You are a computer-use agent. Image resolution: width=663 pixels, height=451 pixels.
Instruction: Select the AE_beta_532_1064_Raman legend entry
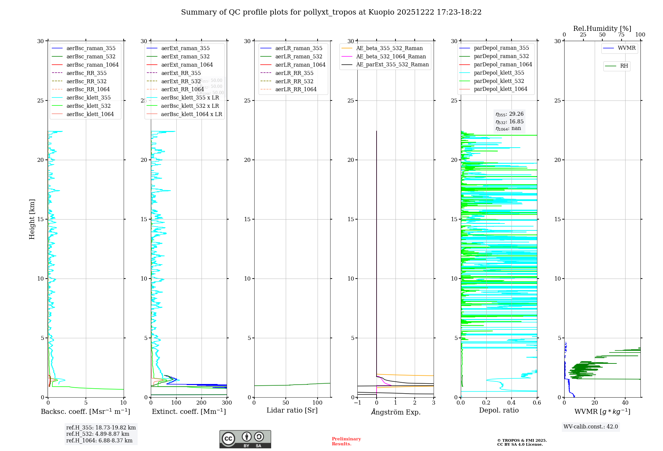click(x=391, y=57)
